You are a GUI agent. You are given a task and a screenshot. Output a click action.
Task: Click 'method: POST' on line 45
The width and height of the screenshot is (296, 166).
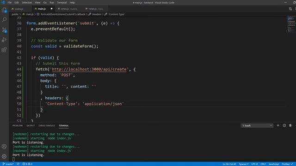point(57,75)
